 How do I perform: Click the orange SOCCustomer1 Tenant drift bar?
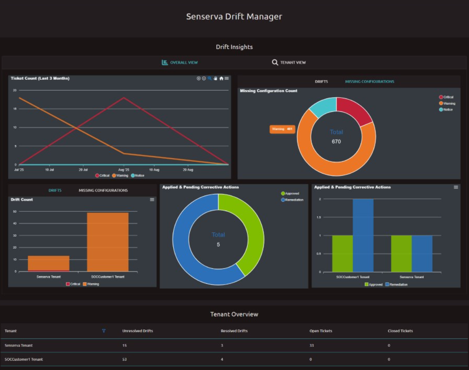[108, 242]
